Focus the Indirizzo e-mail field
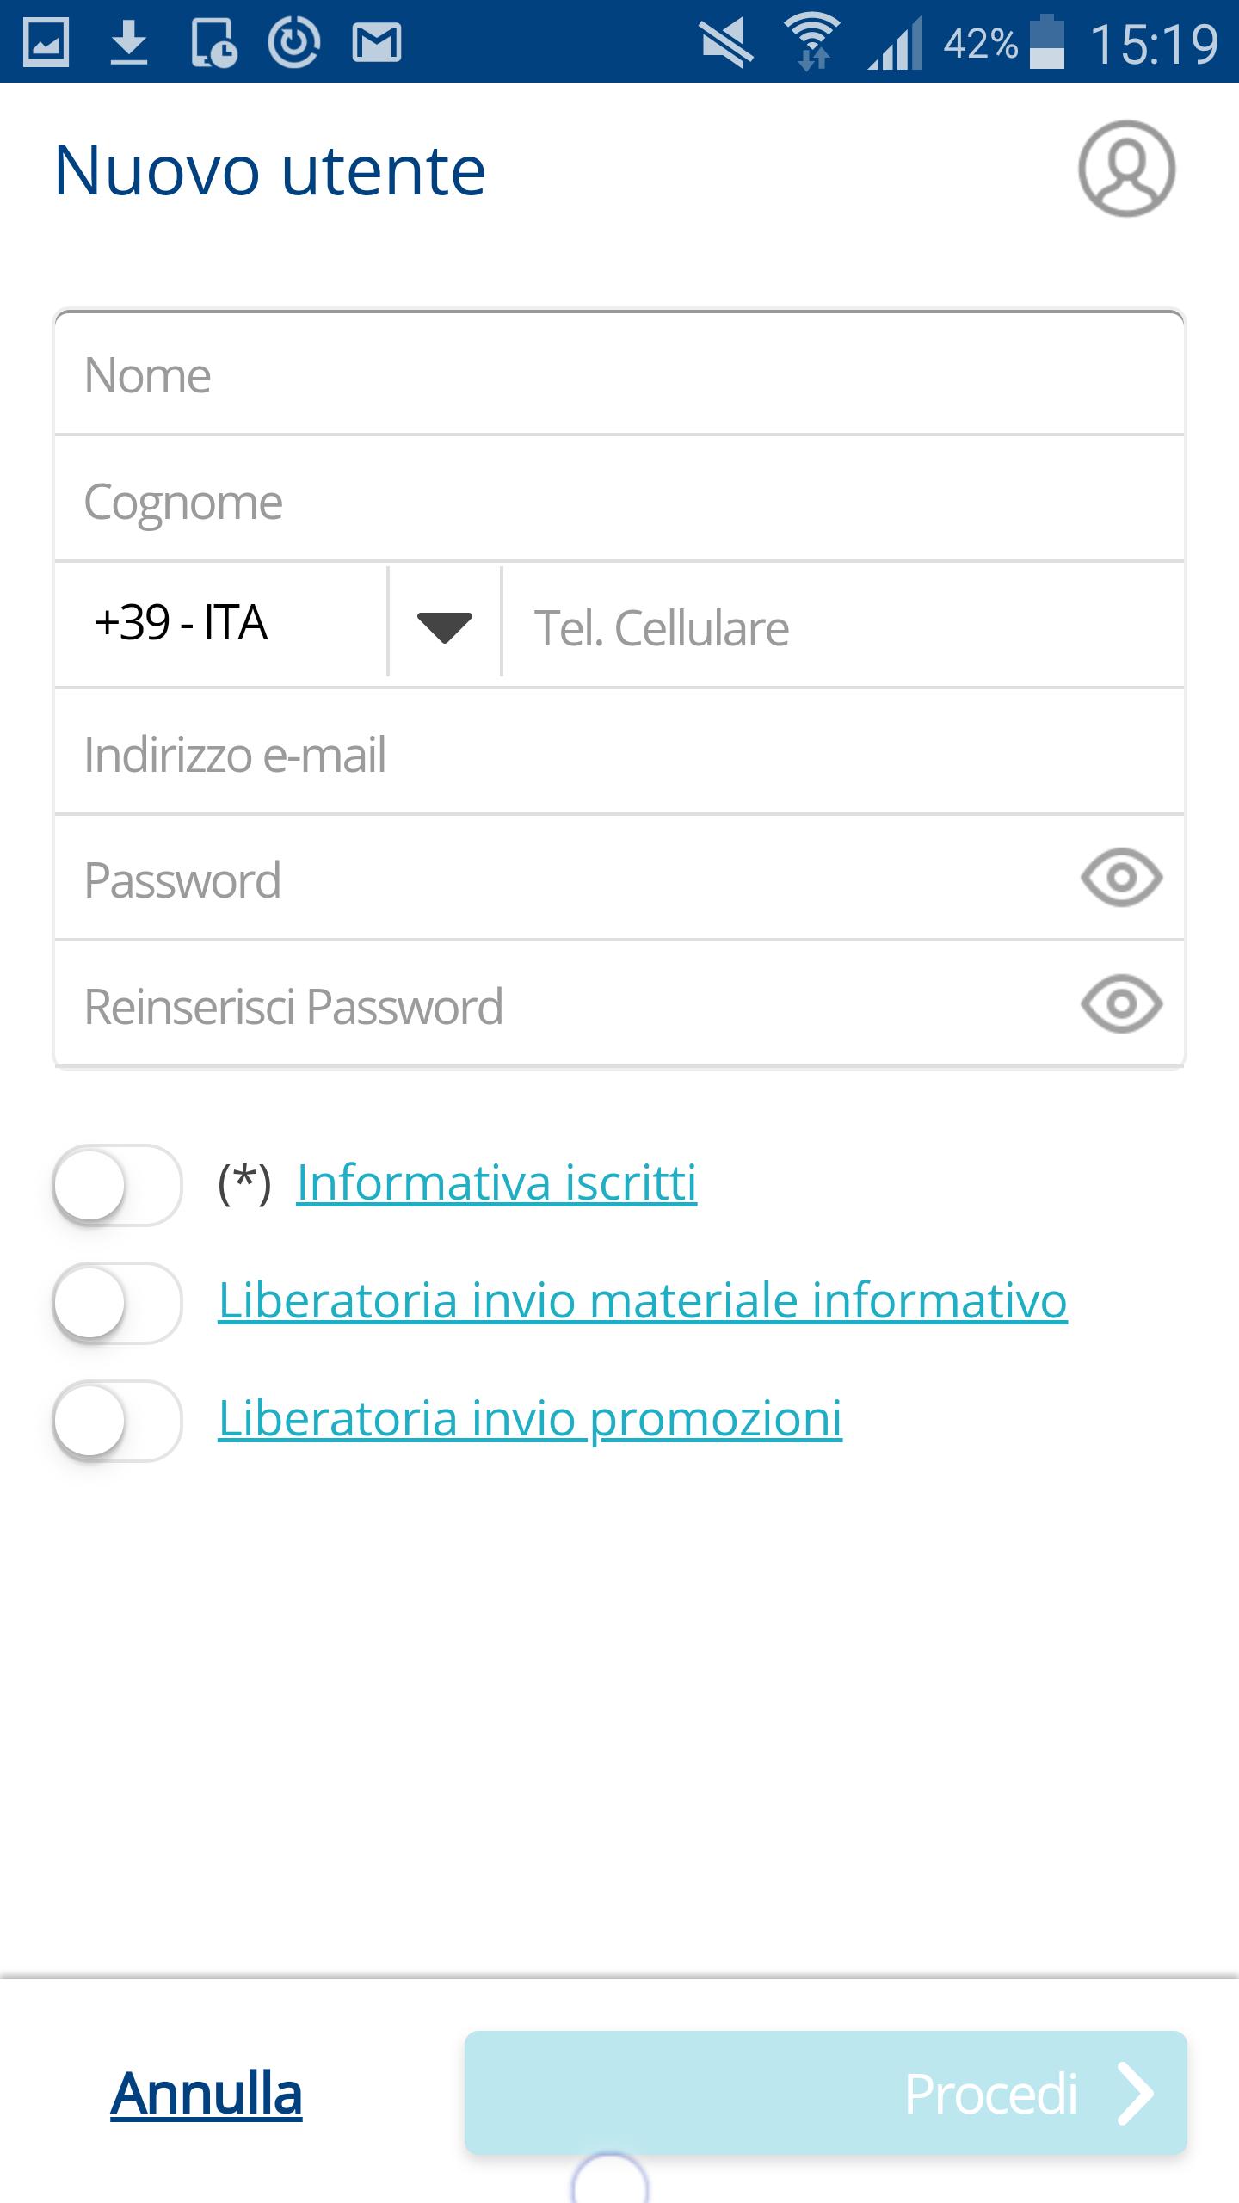Screen dimensions: 1239x2203 coord(619,755)
